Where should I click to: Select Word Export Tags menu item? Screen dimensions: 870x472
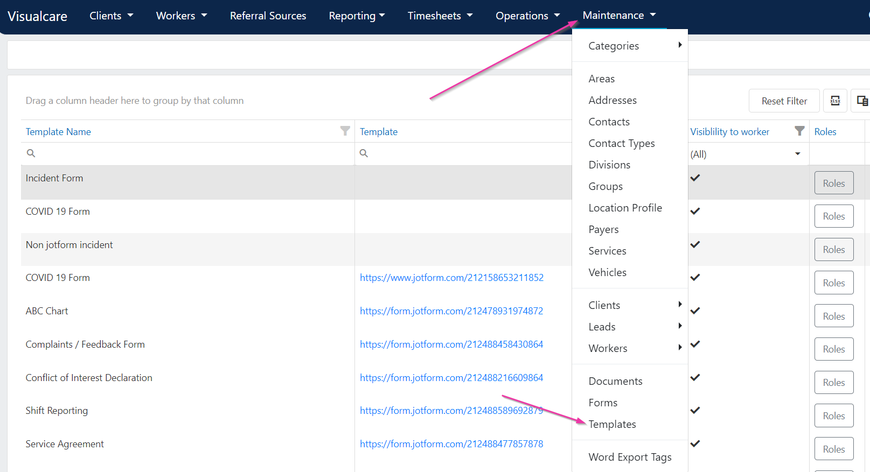(630, 457)
